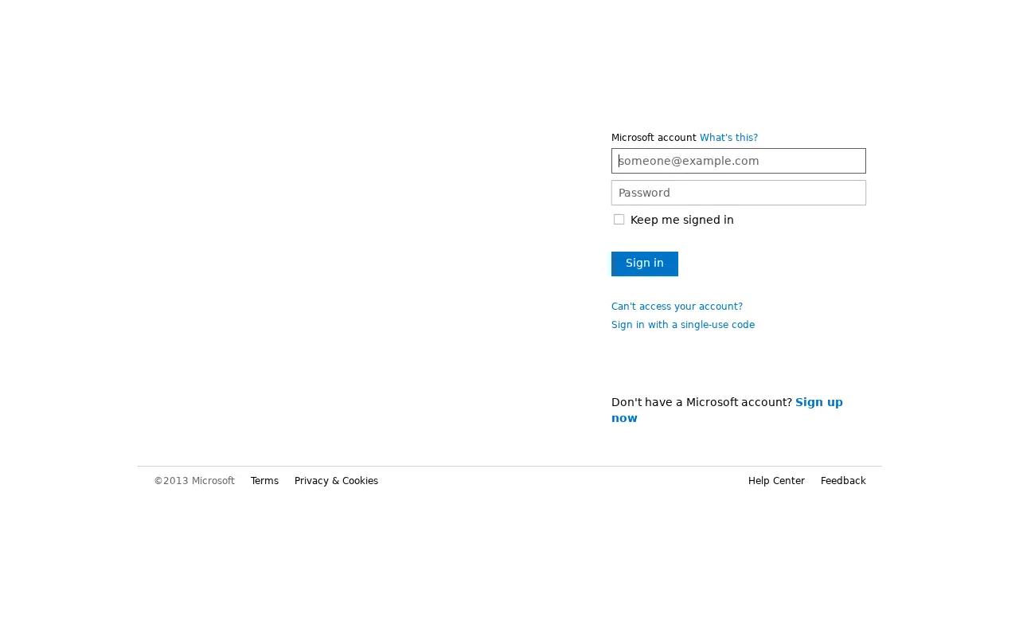Open the Feedback link
This screenshot has width=1019, height=637.
coord(843,481)
